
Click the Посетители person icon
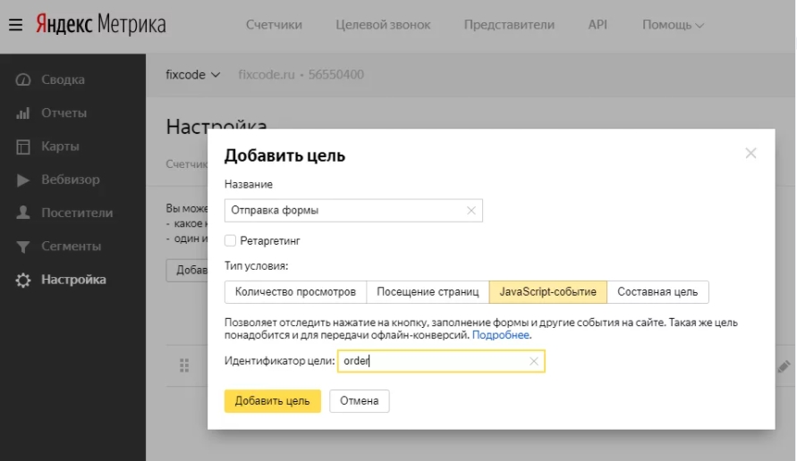coord(23,213)
